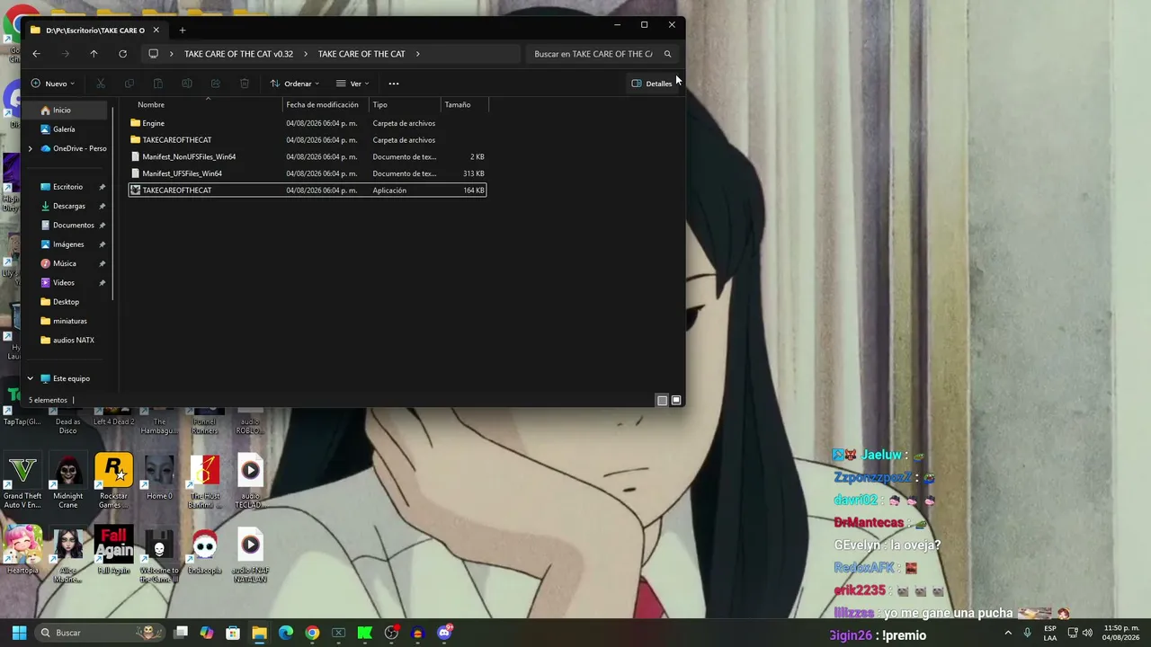Switch to large thumbnails view in status bar

pos(676,400)
